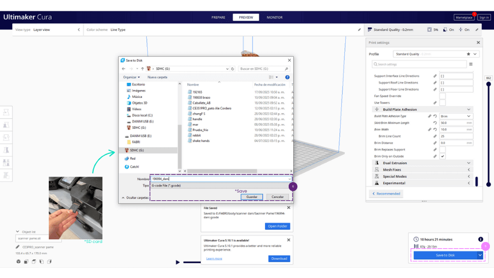Select SDHC (G:) in the navigation tree
This screenshot has height=278, width=494.
coord(137,150)
